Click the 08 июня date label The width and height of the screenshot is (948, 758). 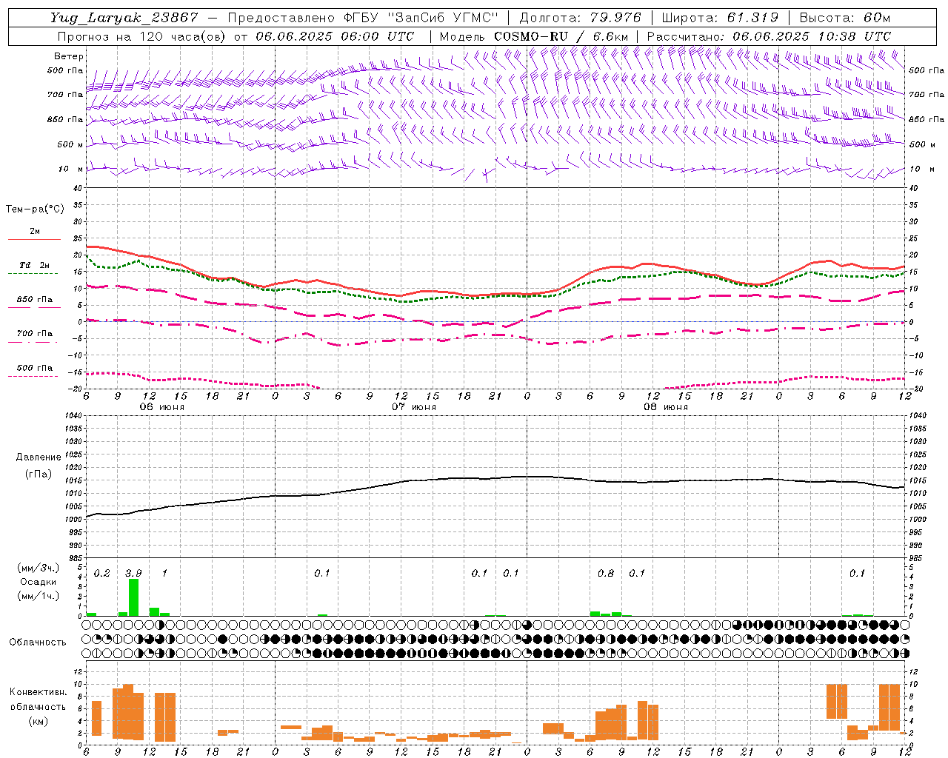click(666, 407)
